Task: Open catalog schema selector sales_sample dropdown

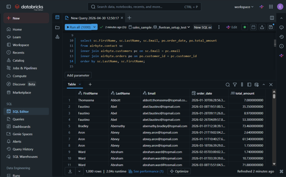Action: click(159, 27)
